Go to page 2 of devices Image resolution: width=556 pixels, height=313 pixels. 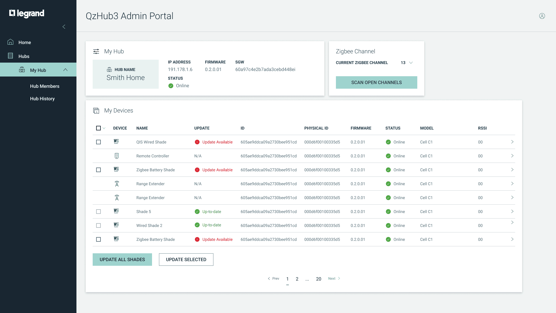[x=297, y=279]
